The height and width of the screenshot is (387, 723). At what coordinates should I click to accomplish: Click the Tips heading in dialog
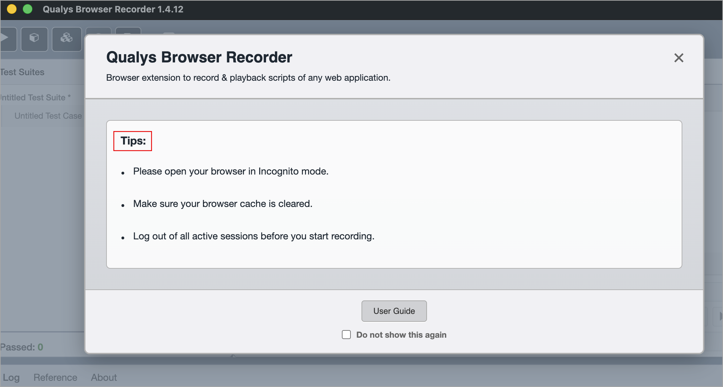(x=133, y=141)
